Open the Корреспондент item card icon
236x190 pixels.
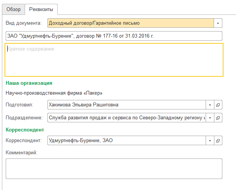point(218,141)
